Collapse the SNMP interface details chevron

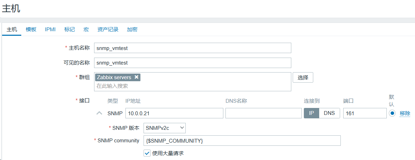coord(99,113)
